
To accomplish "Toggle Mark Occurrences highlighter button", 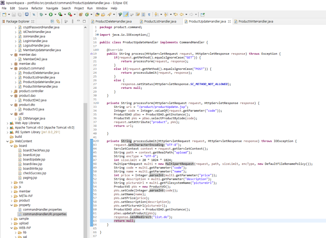I will [126, 15].
